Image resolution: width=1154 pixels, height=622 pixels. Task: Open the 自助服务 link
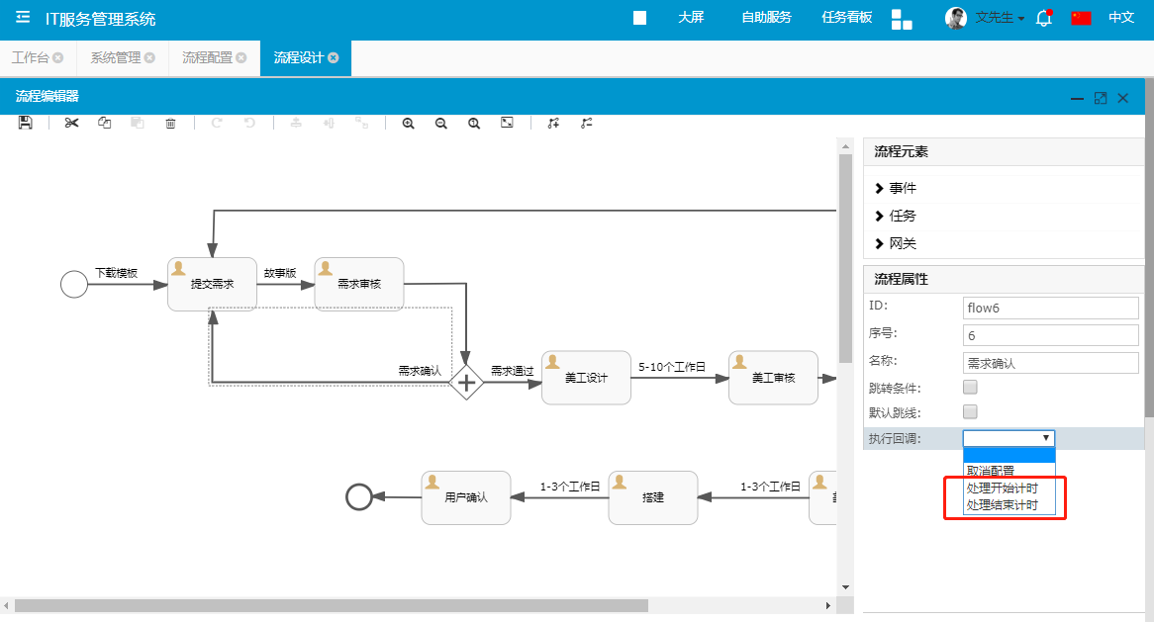(x=766, y=17)
